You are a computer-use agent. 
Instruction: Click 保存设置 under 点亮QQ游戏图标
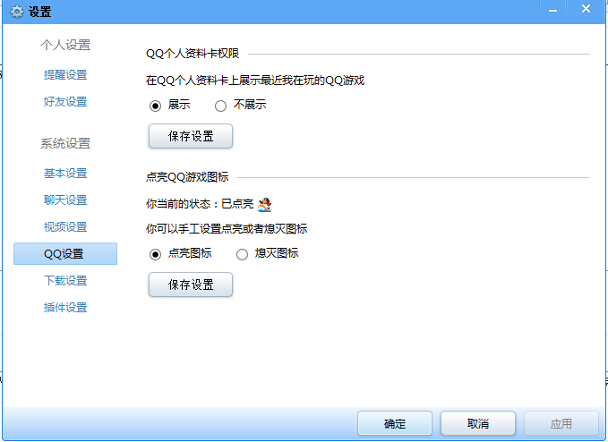point(191,285)
